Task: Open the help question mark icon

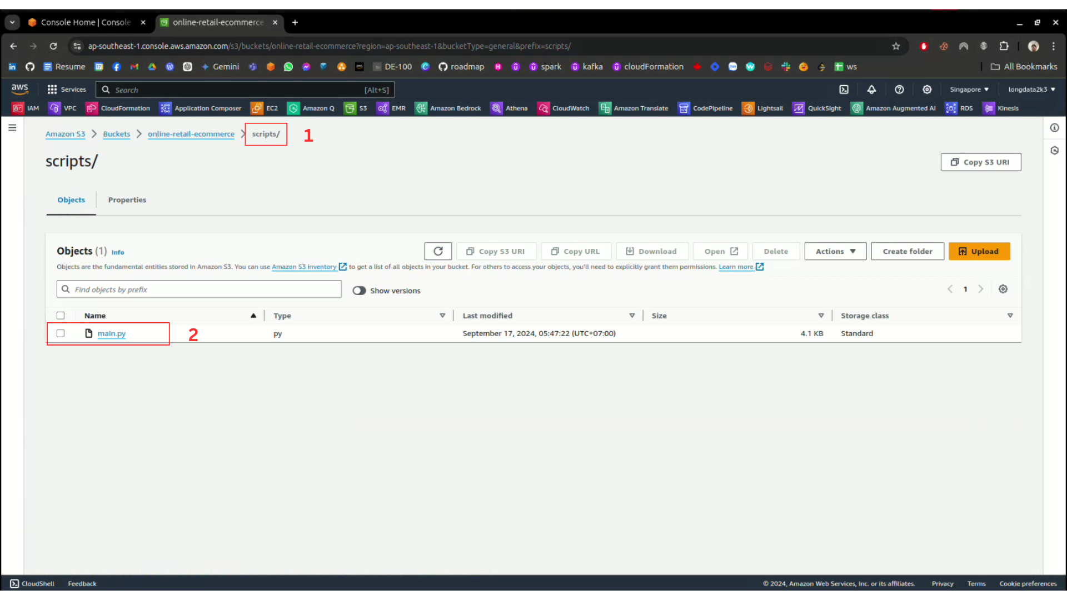Action: coord(899,89)
